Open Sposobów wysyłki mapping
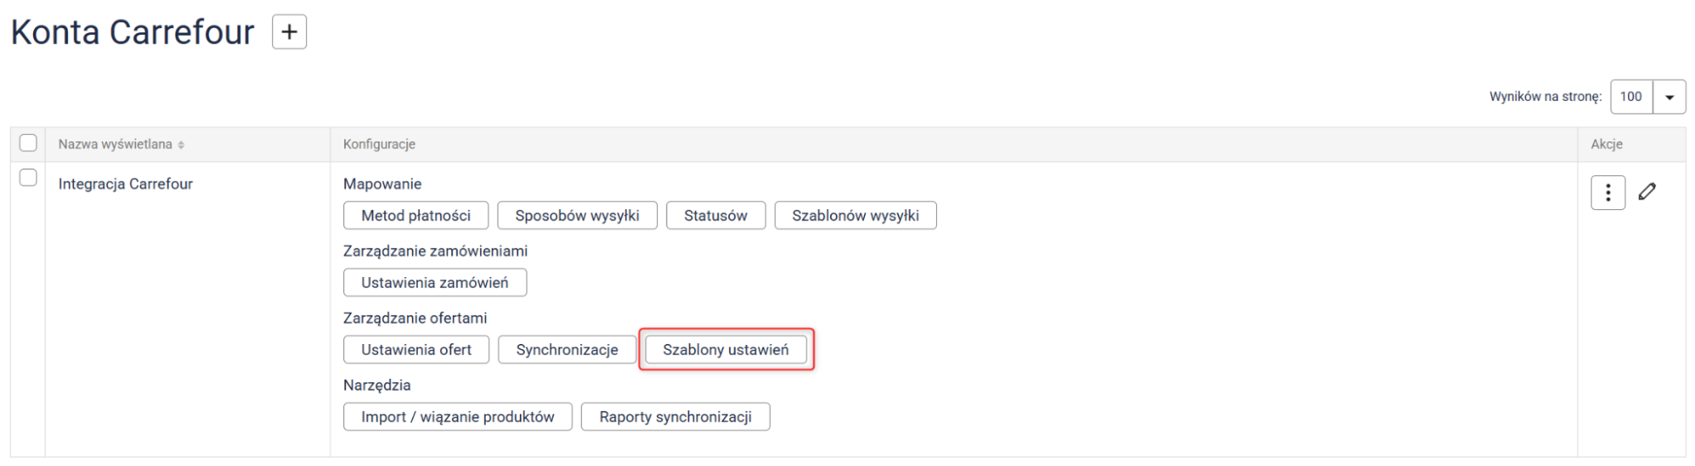This screenshot has width=1695, height=466. (x=577, y=215)
